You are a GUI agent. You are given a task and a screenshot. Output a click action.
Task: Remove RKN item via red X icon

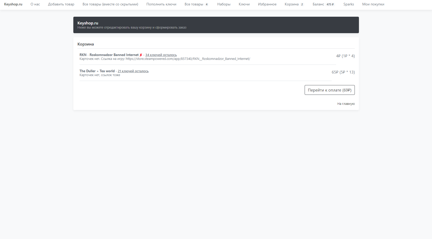[x=141, y=55]
